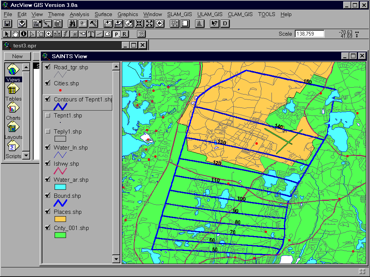
Task: Click the Zoom to Selected icon
Action: (129, 24)
